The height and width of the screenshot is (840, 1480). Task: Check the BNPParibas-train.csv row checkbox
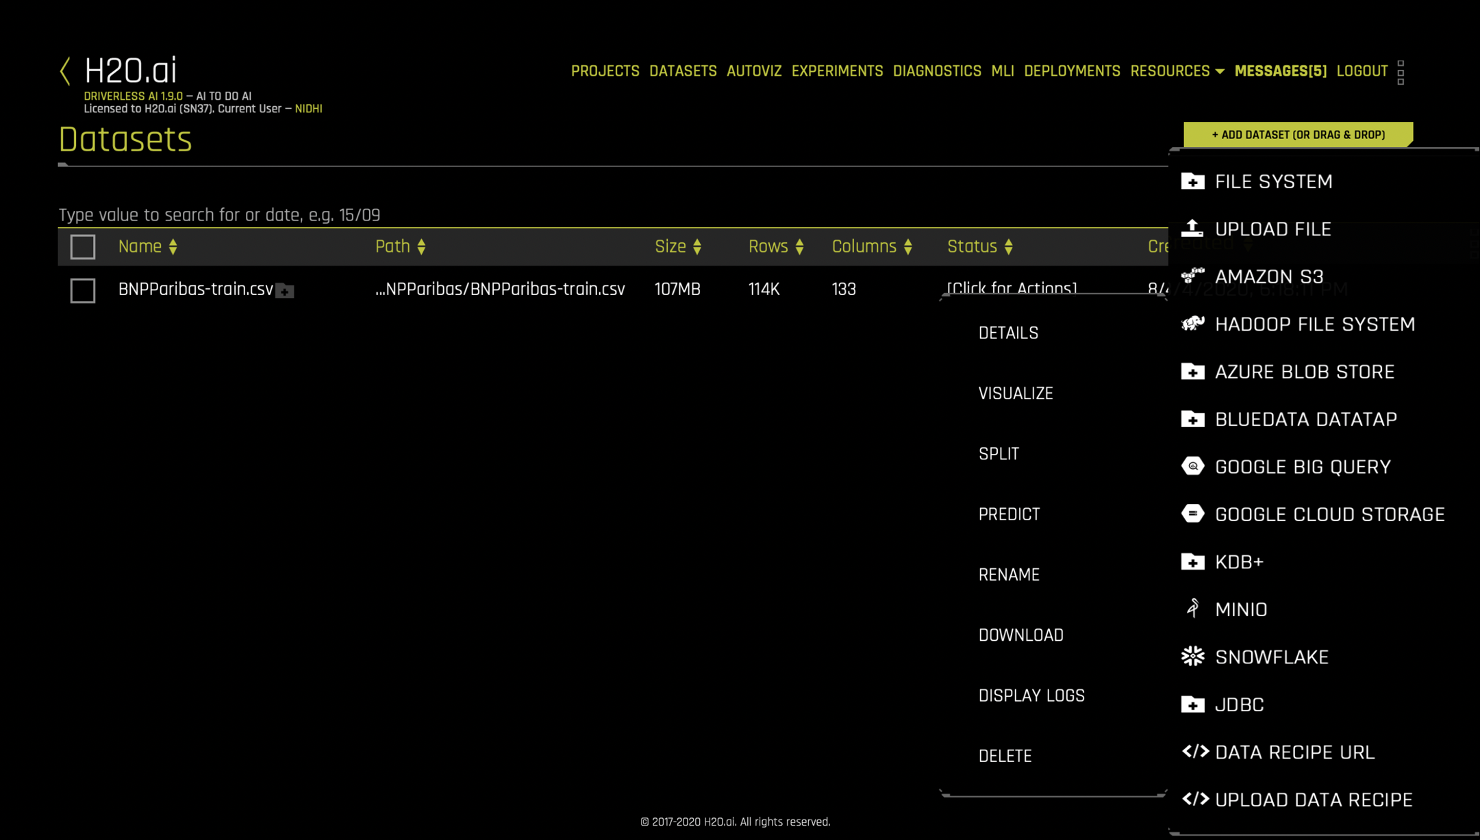point(82,291)
